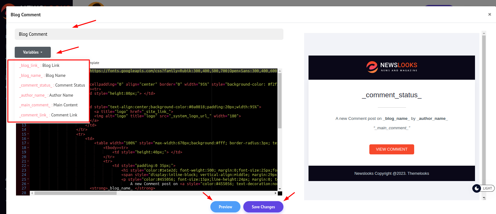Click the Preview button
496x214 pixels.
coord(225,207)
